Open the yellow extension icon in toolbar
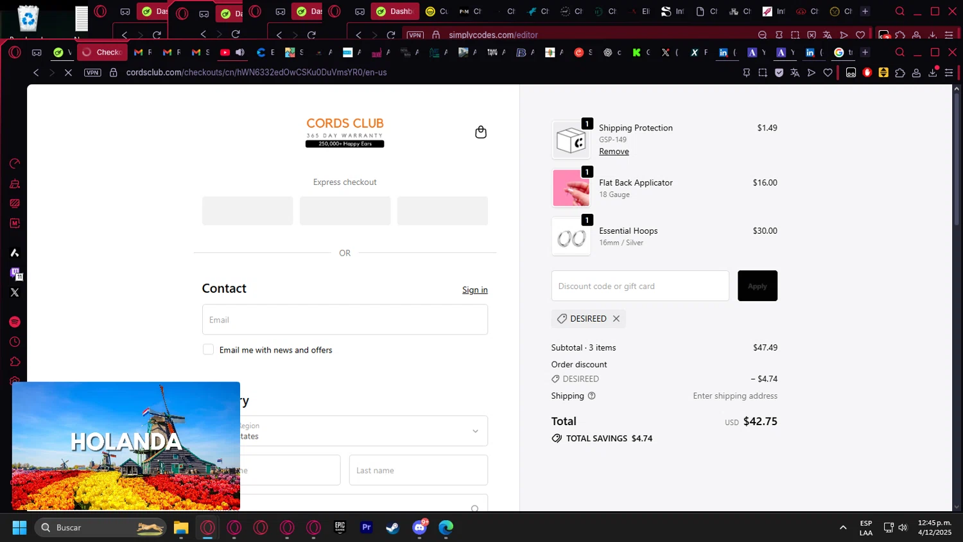This screenshot has width=963, height=542. (883, 73)
